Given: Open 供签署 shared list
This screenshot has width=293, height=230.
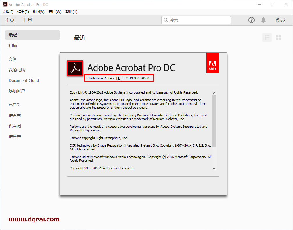Looking at the screenshot, I should [15, 136].
